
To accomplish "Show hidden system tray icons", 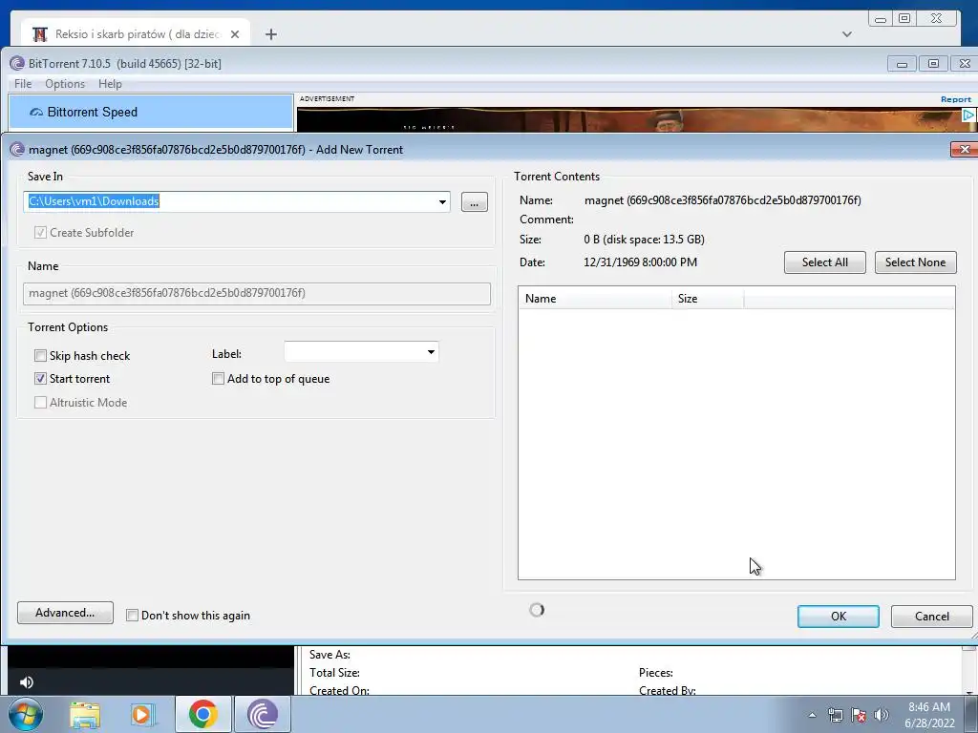I will point(812,715).
